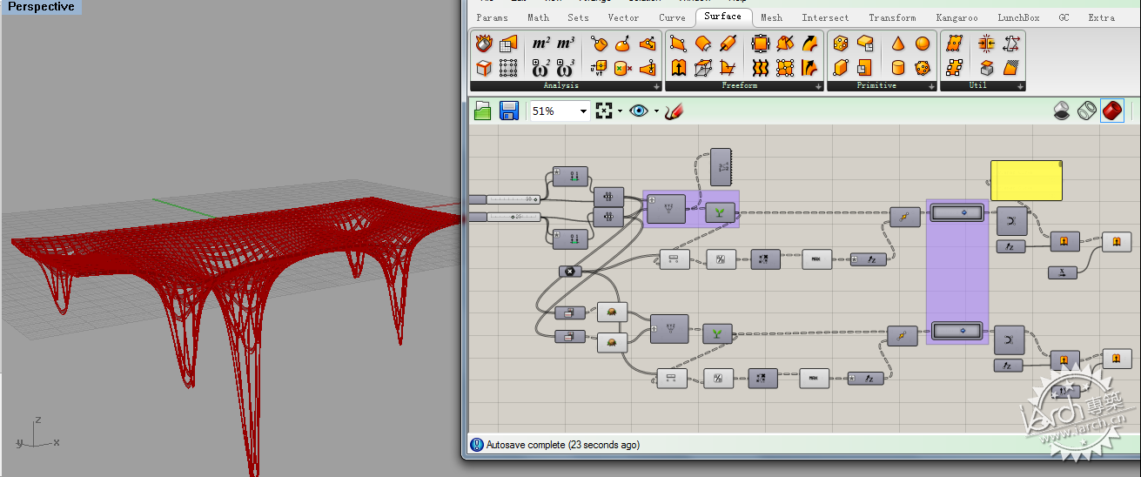This screenshot has width=1141, height=477.
Task: Save document with the blue floppy icon
Action: pos(509,111)
